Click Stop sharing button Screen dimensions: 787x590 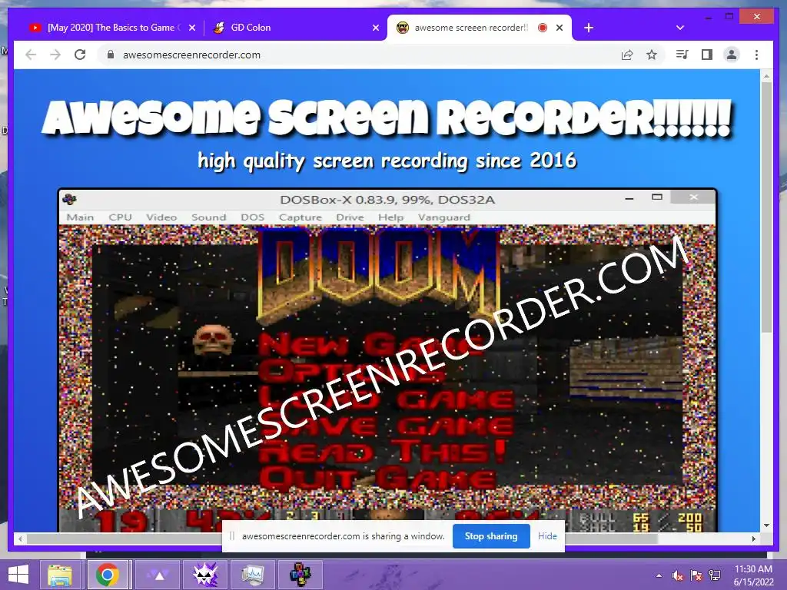(491, 535)
